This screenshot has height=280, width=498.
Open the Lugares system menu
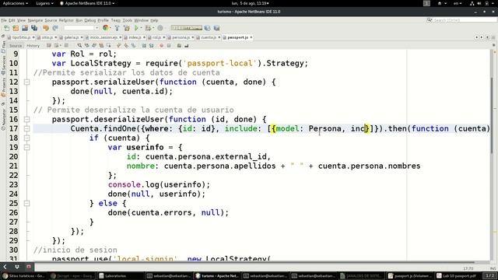click(44, 3)
